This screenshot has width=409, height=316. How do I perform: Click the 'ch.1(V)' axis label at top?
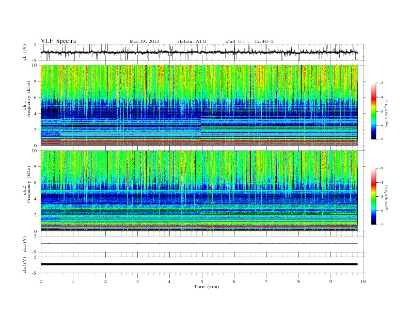click(25, 52)
